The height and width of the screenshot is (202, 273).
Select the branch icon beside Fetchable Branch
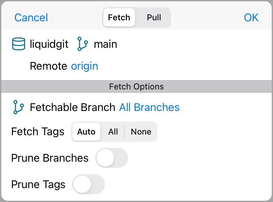click(x=19, y=107)
